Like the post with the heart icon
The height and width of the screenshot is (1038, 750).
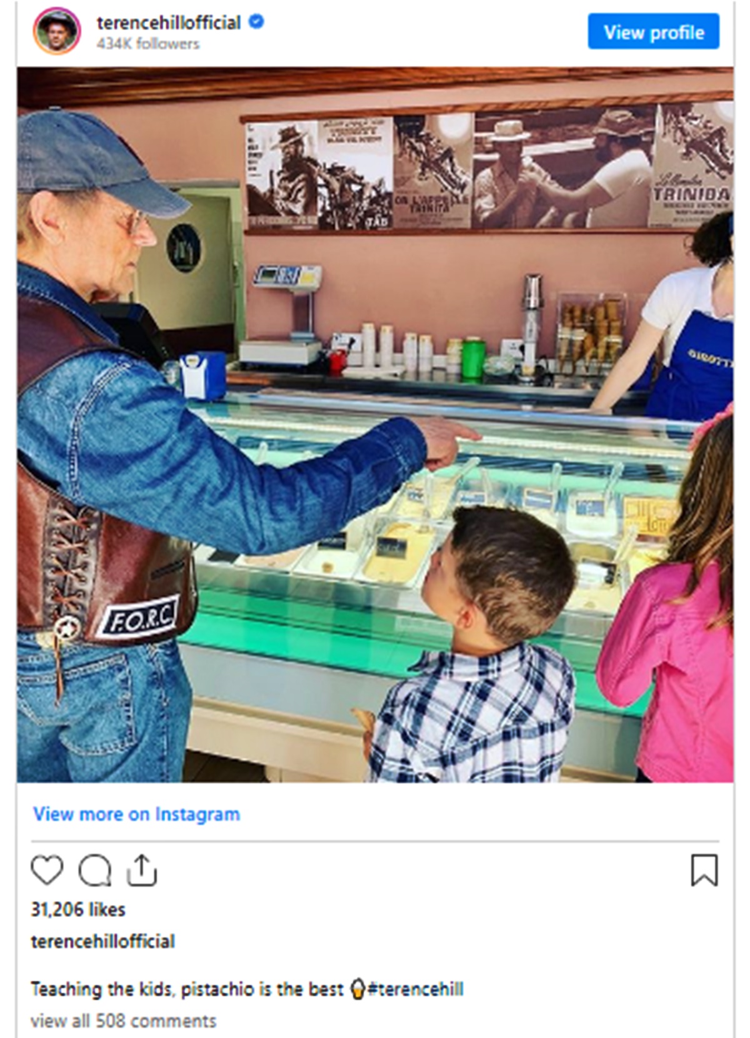47,870
